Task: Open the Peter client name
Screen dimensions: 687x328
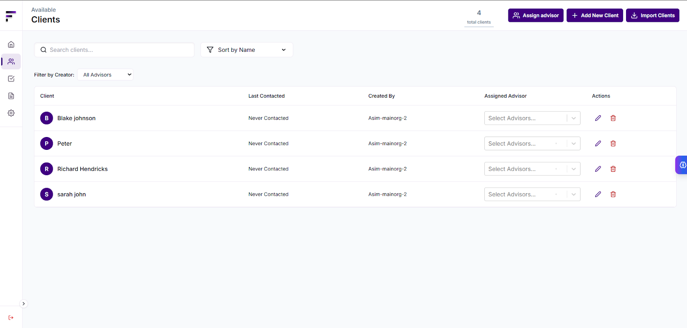Action: click(x=65, y=143)
